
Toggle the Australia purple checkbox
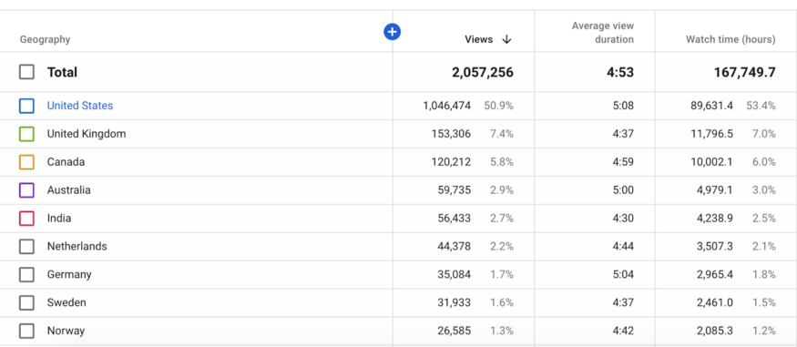pyautogui.click(x=27, y=190)
